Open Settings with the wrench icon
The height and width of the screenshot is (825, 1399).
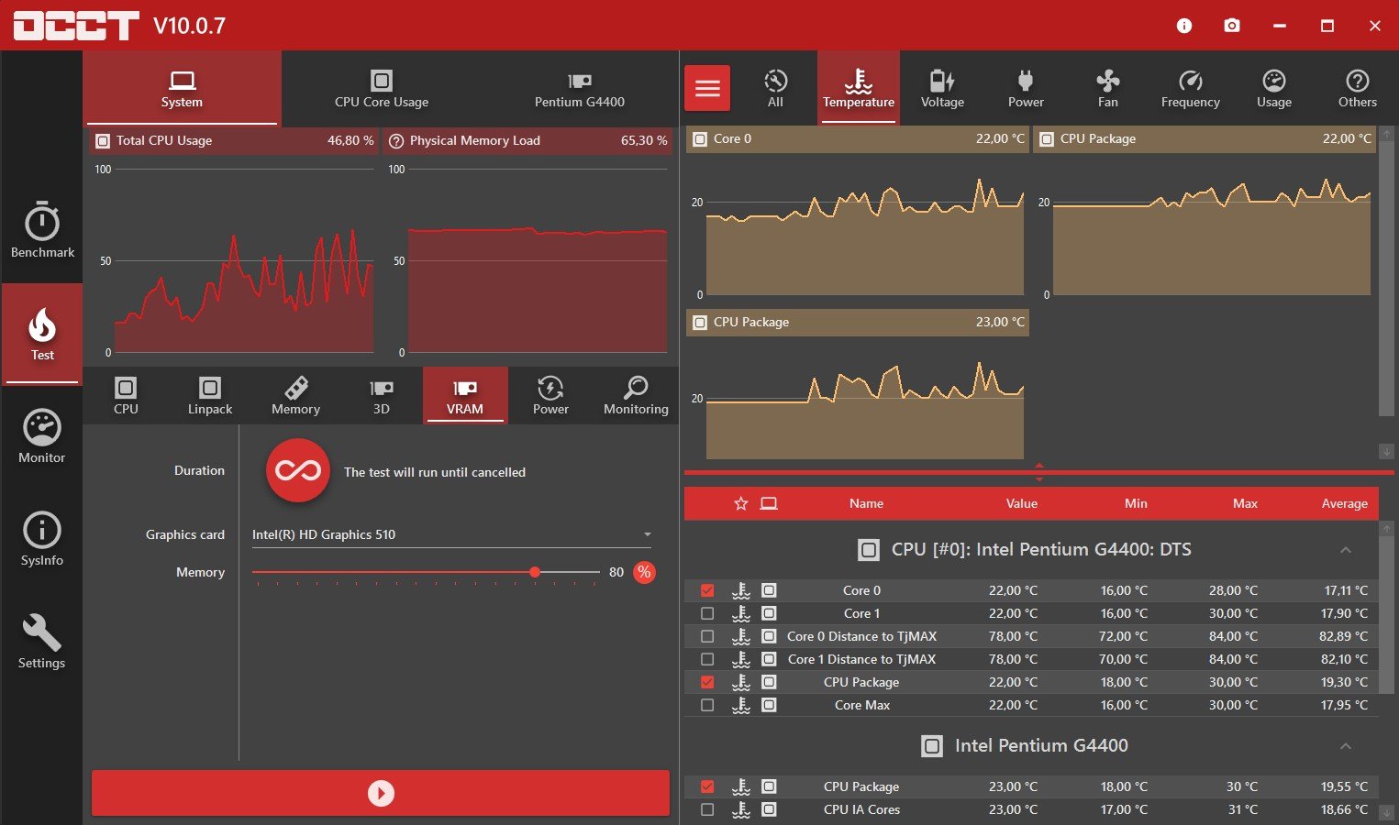(42, 642)
